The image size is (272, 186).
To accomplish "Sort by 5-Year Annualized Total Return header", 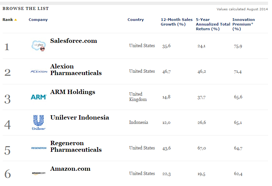I will (x=213, y=24).
